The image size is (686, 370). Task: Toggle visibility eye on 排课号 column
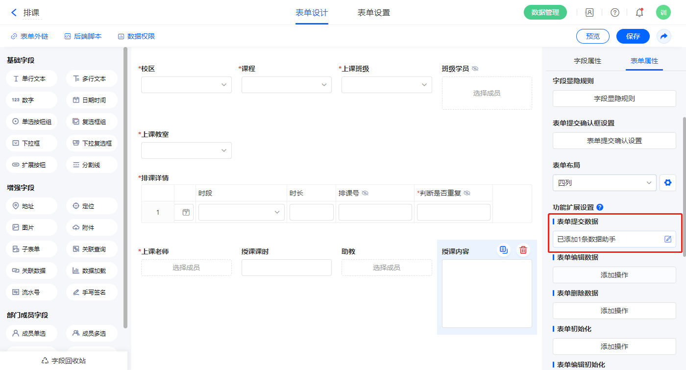[x=365, y=193]
